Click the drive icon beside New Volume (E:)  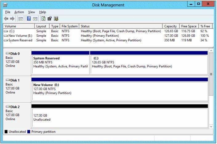click(x=6, y=36)
